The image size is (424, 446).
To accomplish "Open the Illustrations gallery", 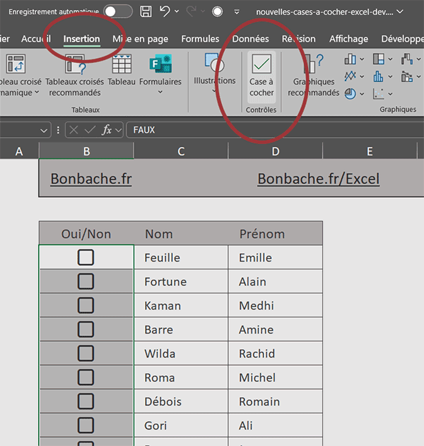I will [214, 73].
